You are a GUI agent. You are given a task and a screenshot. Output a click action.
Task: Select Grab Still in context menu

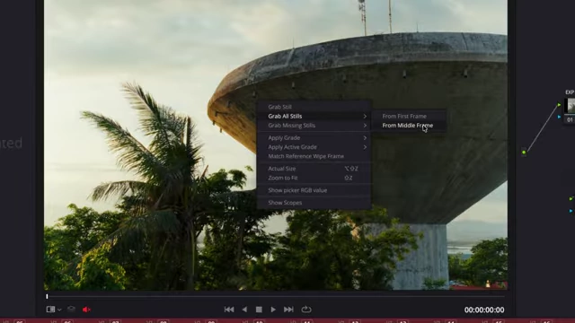[314, 107]
